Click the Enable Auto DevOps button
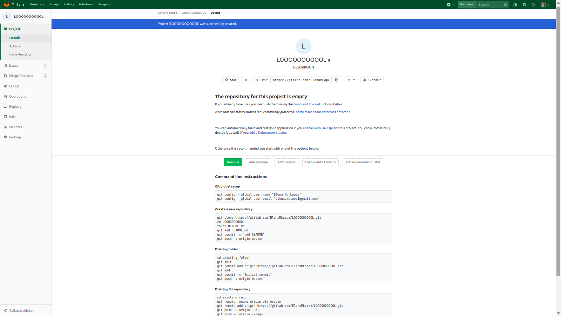Screen dimensions: 561x316 tap(320, 162)
